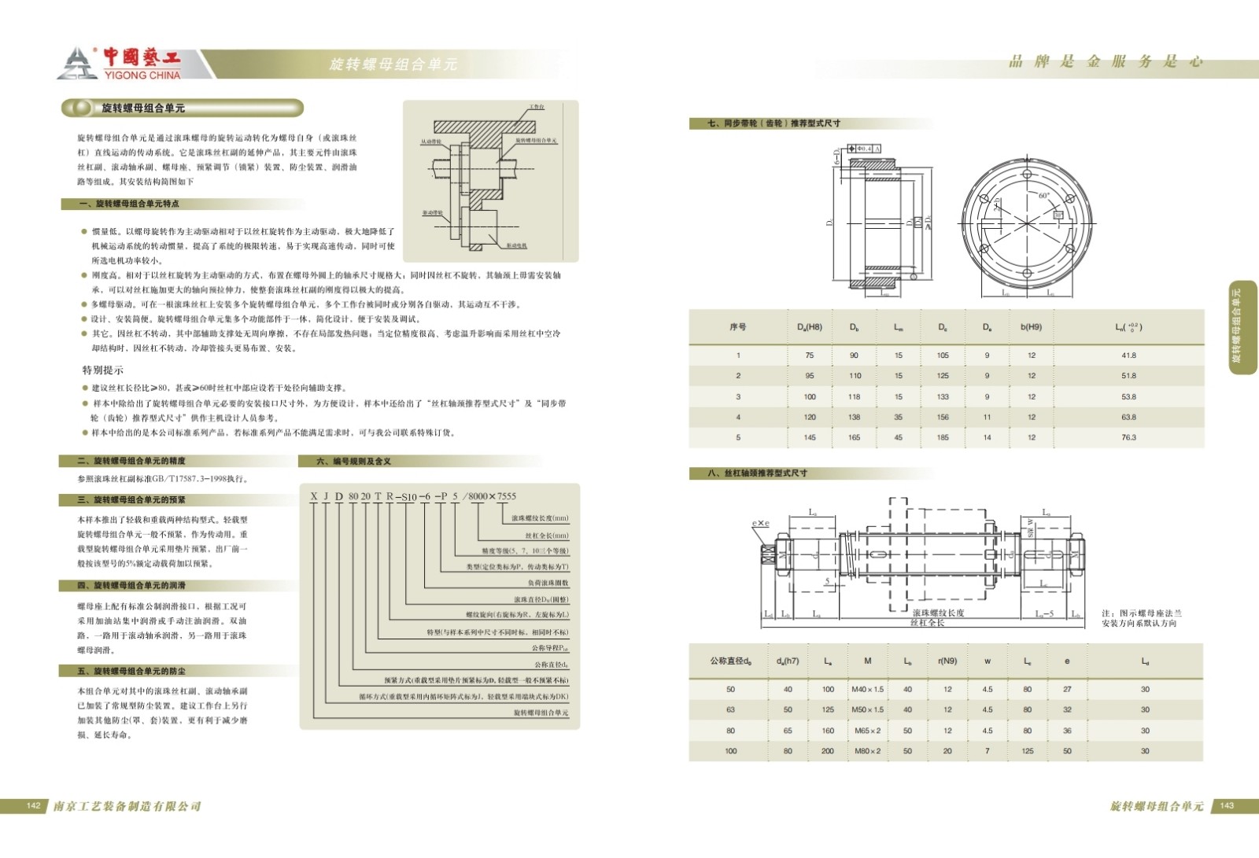Screen dimensions: 1259x858
Task: Click the 公称直径 column header in journal table
Action: point(730,661)
